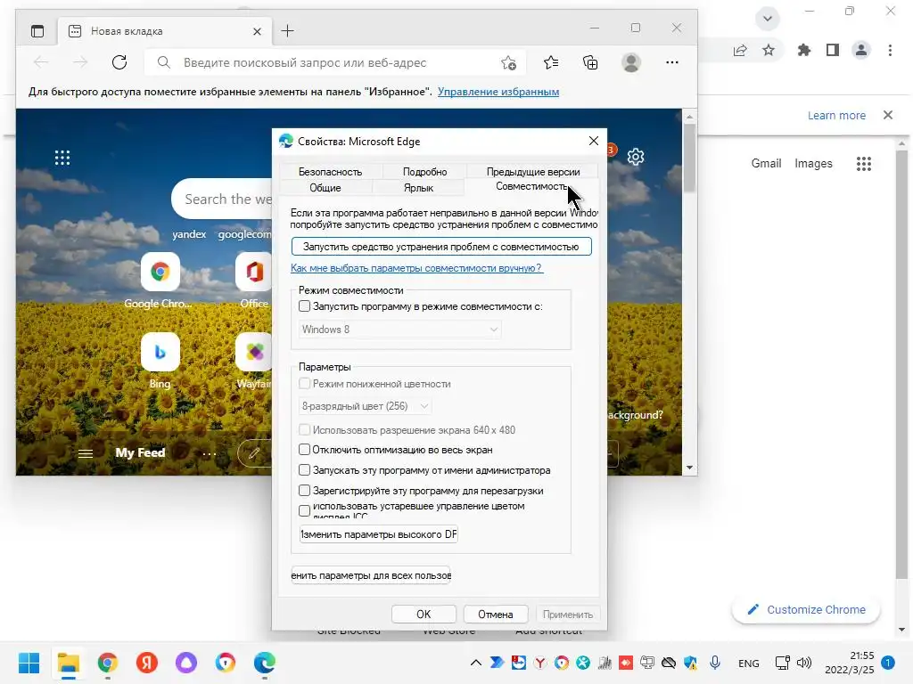913x684 pixels.
Task: Open the Office quick link tile
Action: 254,272
